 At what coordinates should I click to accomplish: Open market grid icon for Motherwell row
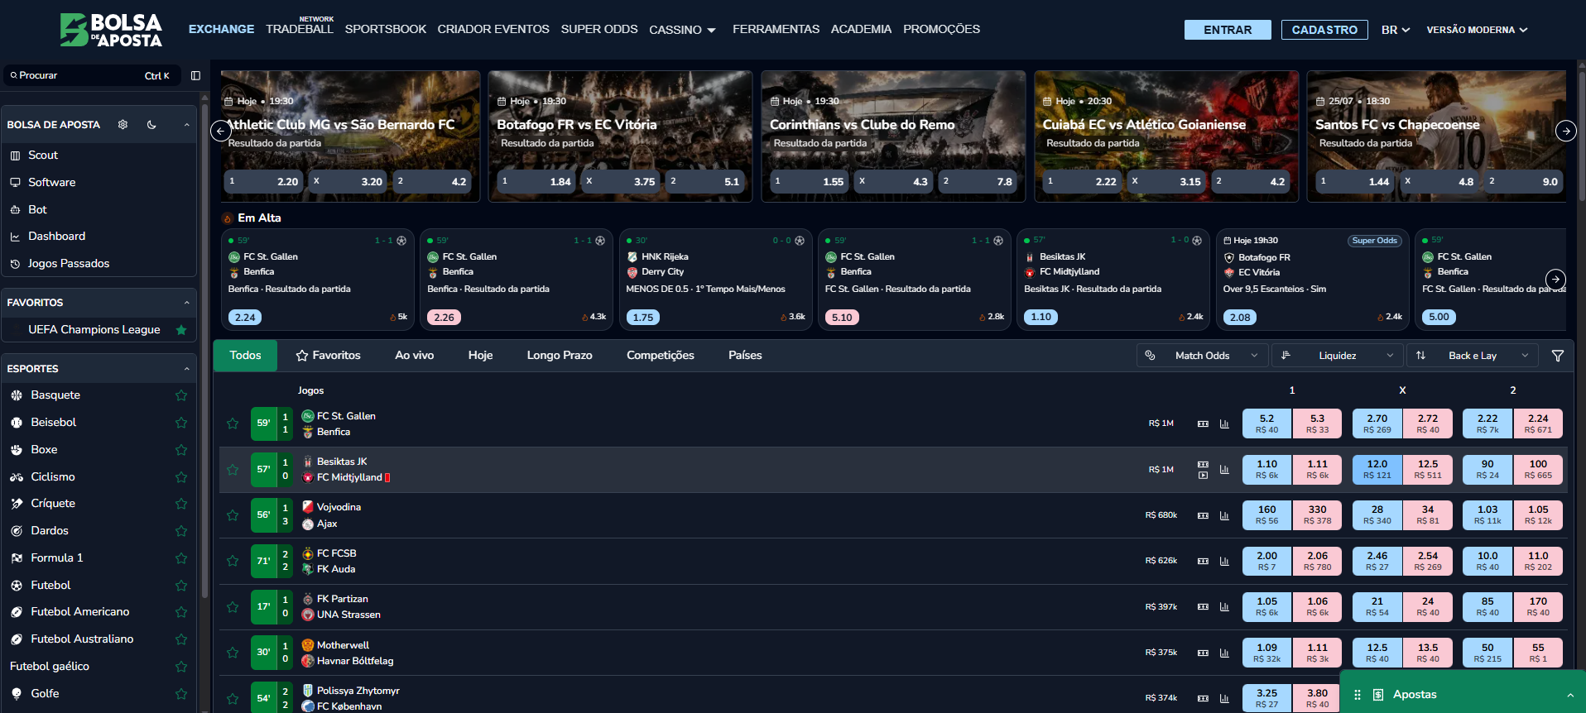tap(1203, 653)
